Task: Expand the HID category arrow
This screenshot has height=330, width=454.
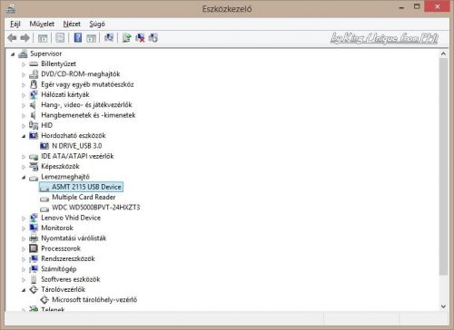Action: click(x=24, y=125)
